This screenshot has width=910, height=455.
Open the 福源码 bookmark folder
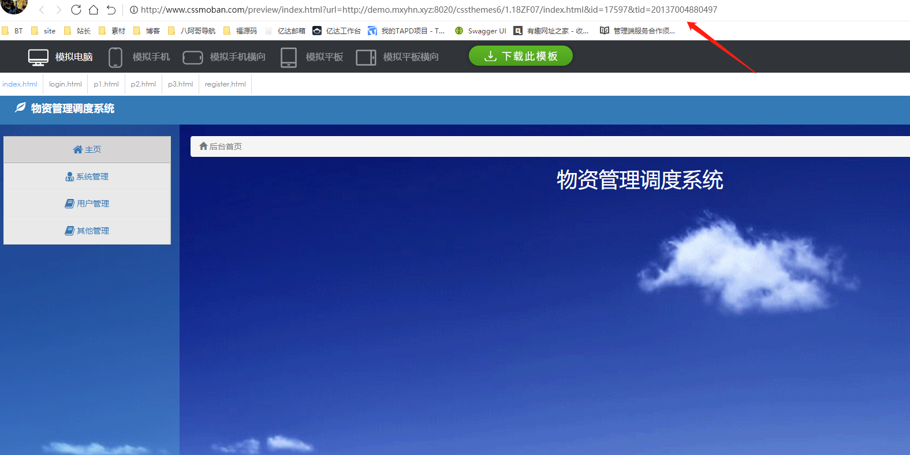(x=240, y=31)
